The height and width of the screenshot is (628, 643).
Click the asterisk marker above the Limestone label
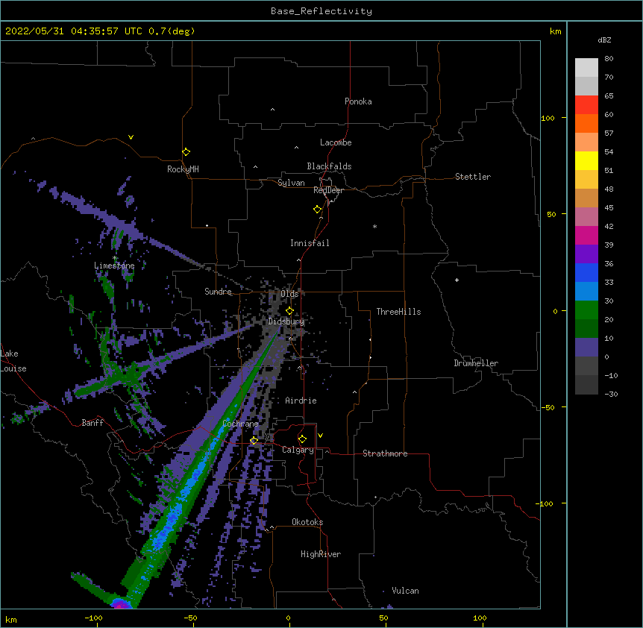pyautogui.click(x=115, y=258)
